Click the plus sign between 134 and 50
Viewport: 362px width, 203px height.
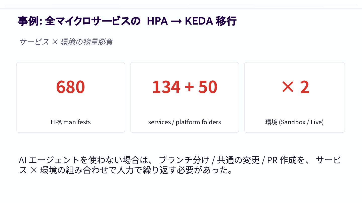pyautogui.click(x=189, y=87)
